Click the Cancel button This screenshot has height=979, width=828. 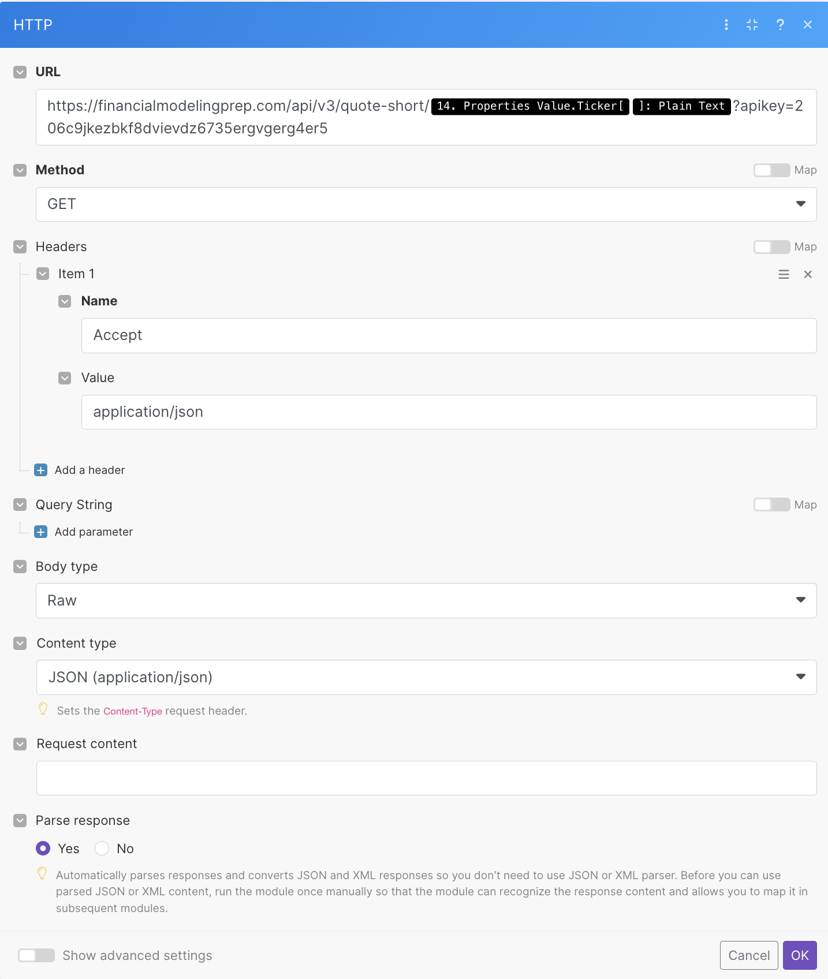tap(748, 955)
